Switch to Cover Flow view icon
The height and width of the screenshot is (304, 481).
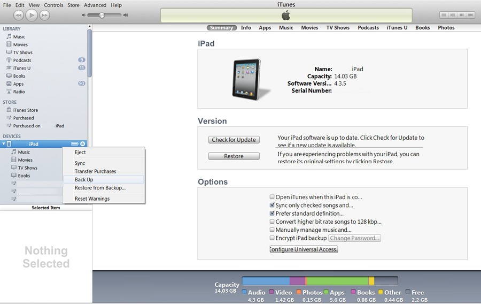(x=470, y=15)
